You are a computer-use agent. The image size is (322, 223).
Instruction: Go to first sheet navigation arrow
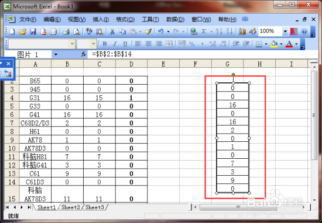coord(8,207)
